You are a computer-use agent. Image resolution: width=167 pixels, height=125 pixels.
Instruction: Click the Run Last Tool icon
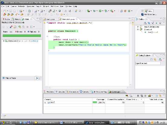[106, 11]
